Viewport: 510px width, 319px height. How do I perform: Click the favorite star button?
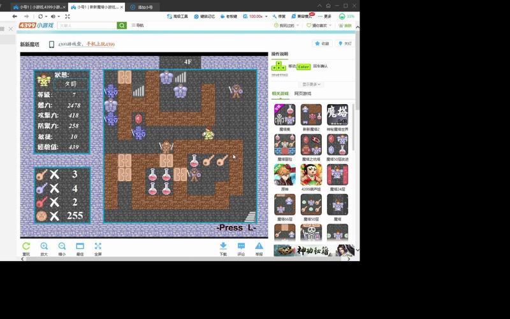tap(323, 43)
